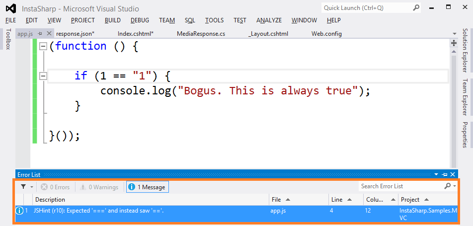Open the SQL menu
Screen dimensions: 473x226
point(190,20)
